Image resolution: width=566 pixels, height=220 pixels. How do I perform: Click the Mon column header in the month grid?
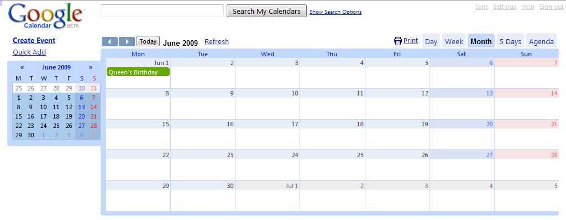click(x=138, y=54)
